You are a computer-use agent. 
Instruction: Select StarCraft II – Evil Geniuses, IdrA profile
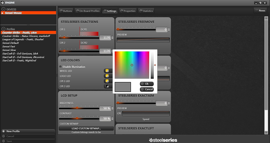tap(20, 53)
